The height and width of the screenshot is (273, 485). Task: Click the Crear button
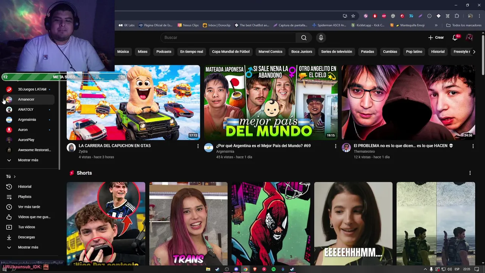pyautogui.click(x=436, y=38)
